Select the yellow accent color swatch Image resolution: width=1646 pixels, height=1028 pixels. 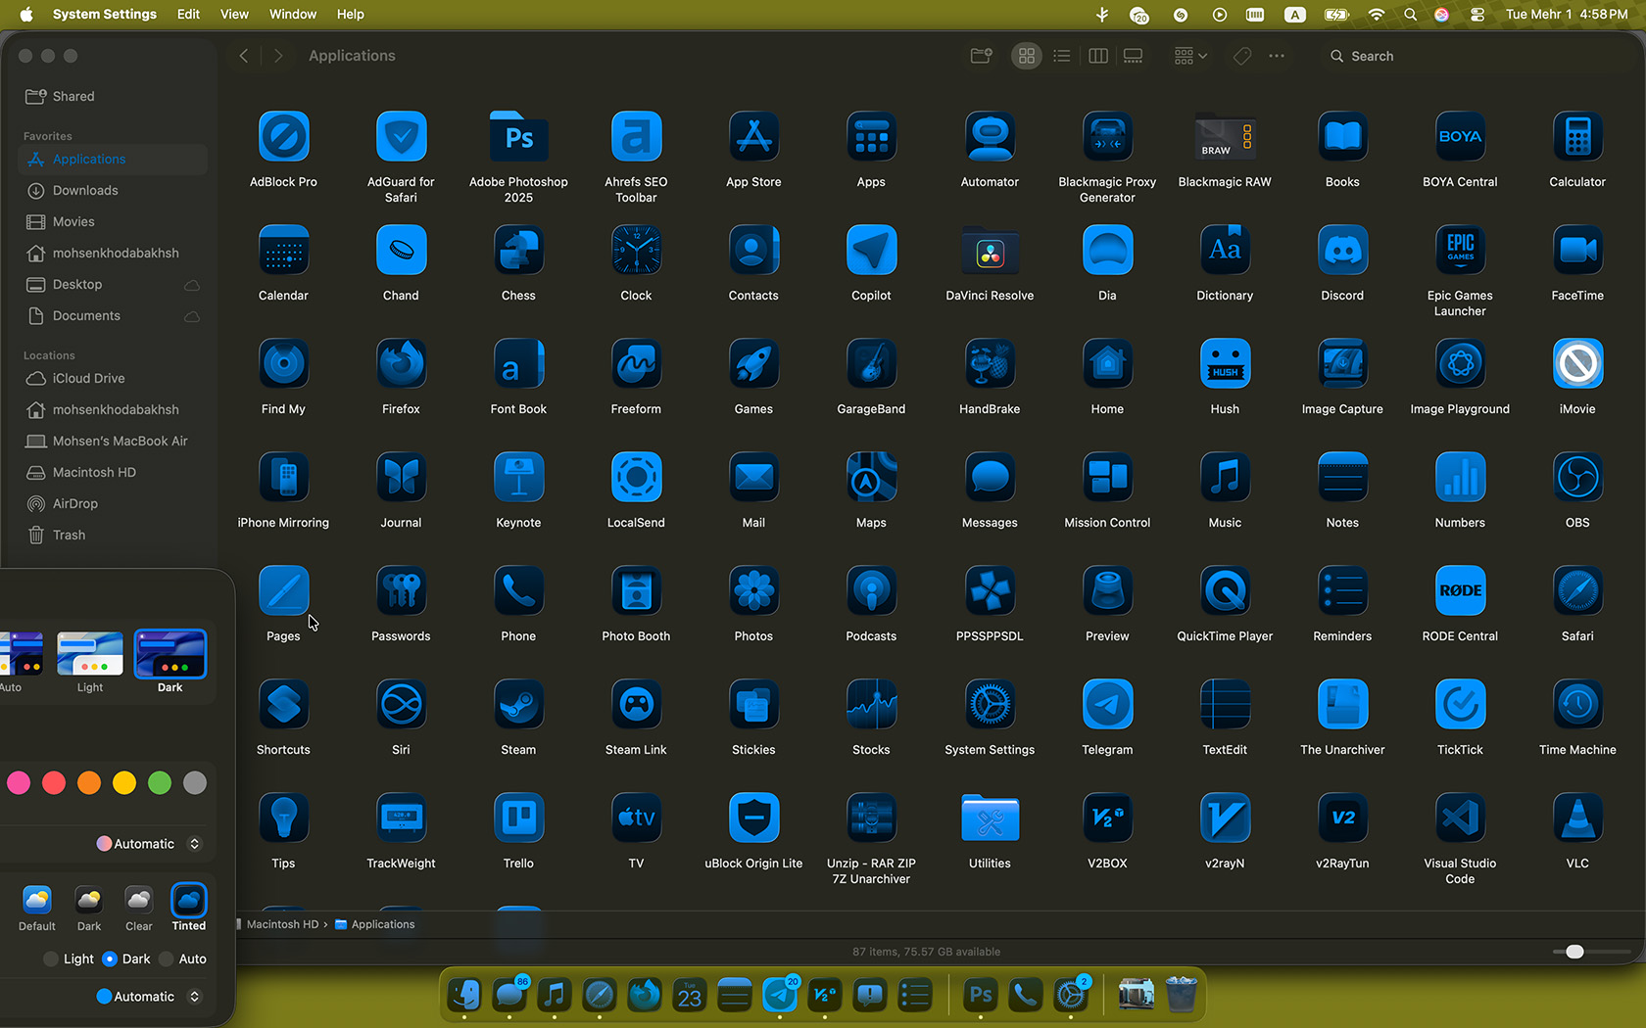click(124, 782)
